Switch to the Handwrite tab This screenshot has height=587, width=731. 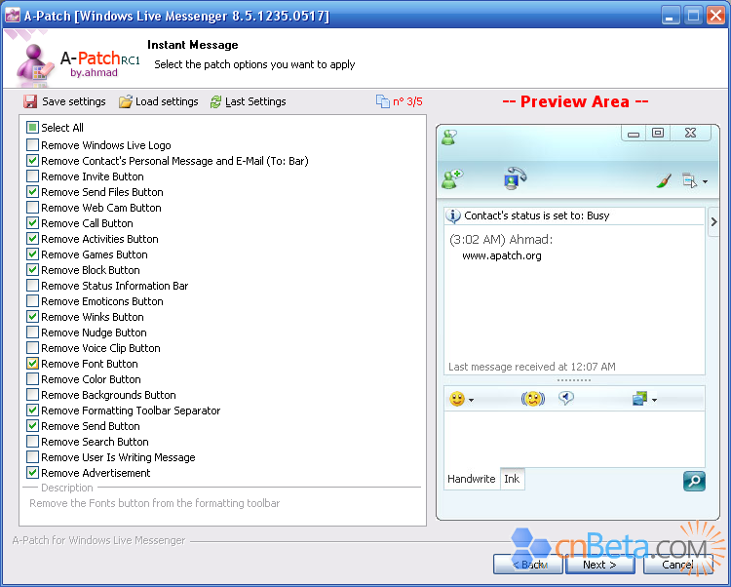[x=472, y=479]
